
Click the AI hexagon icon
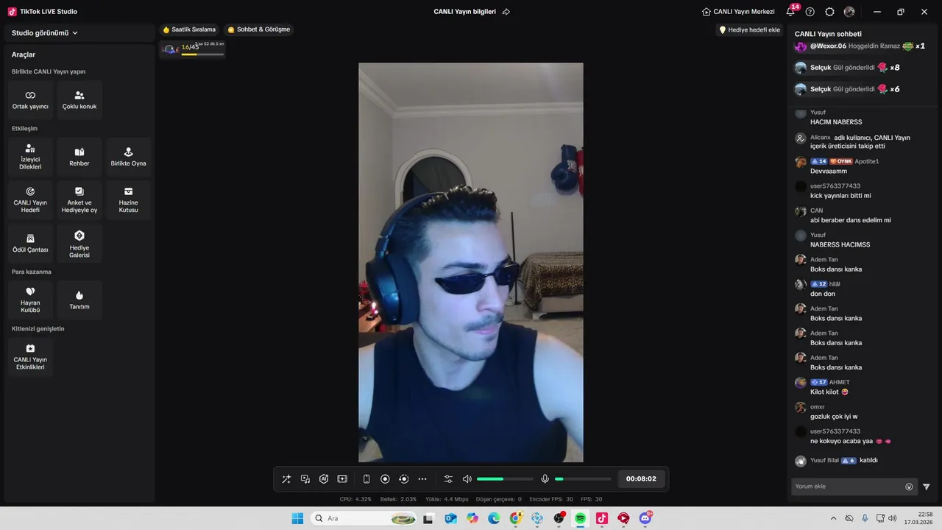pos(324,479)
